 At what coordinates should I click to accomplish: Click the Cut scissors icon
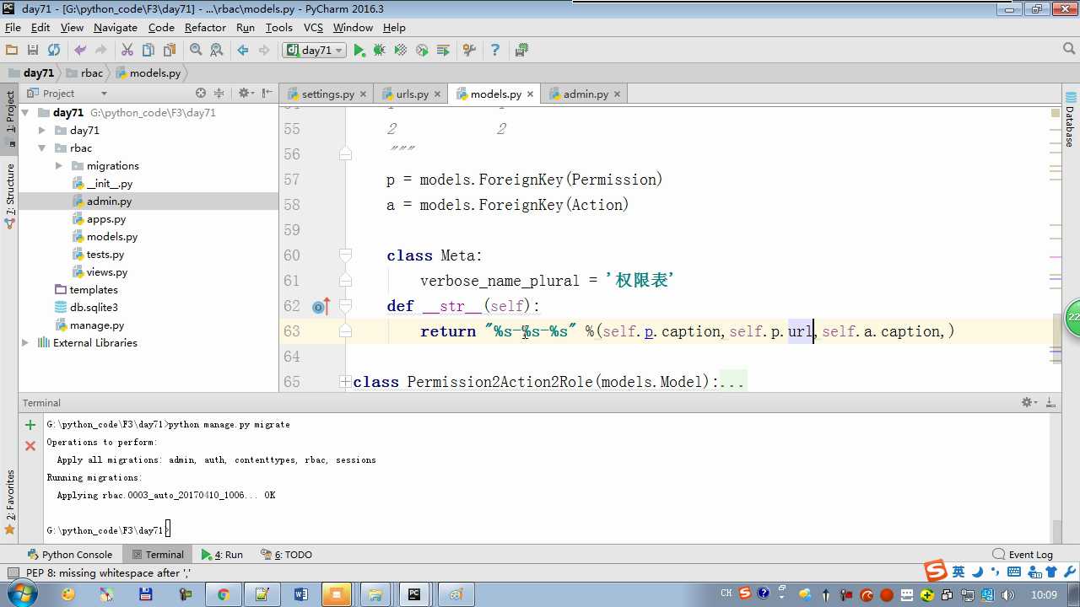pos(127,51)
